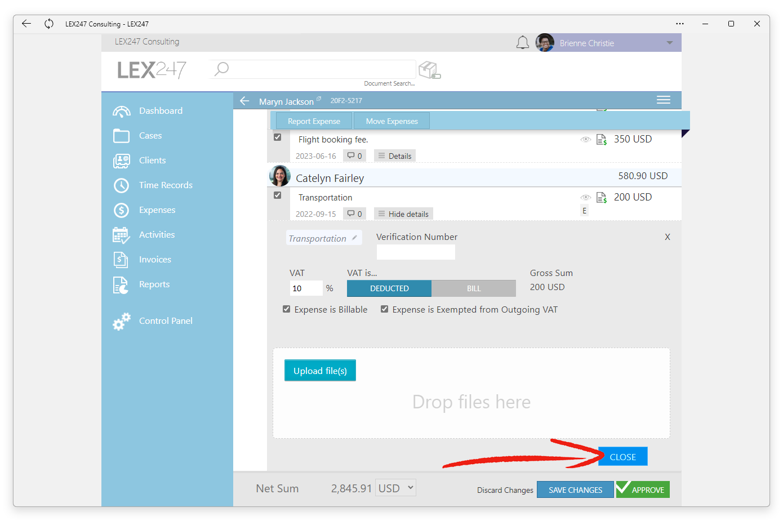Click the Expenses dollar coin icon
The height and width of the screenshot is (521, 783).
(x=121, y=210)
